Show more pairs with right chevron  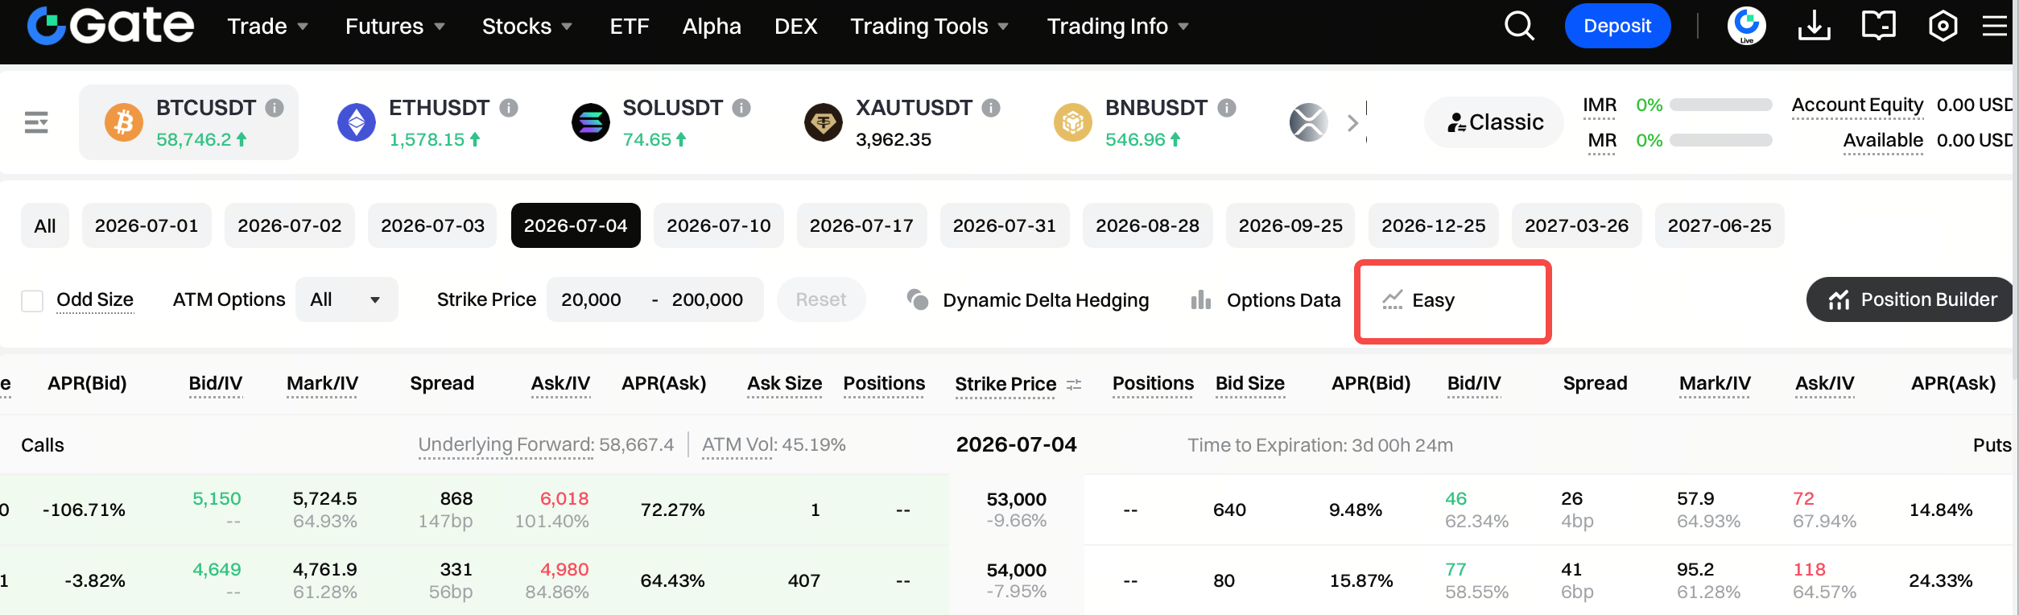[x=1353, y=122]
